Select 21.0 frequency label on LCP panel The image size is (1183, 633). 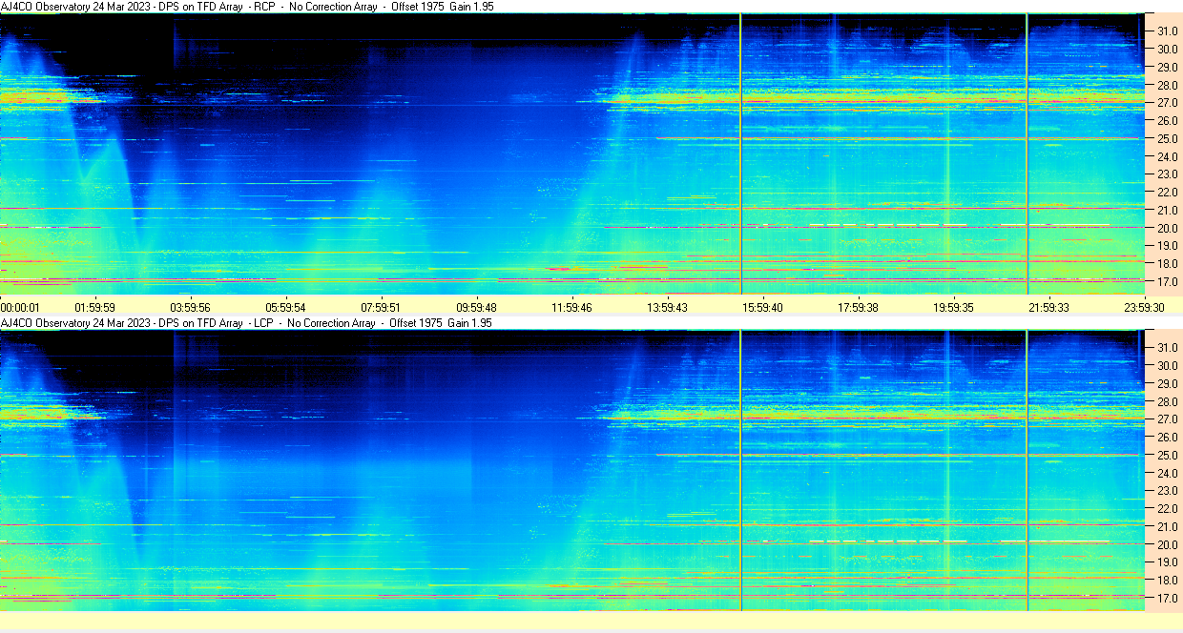(x=1168, y=526)
